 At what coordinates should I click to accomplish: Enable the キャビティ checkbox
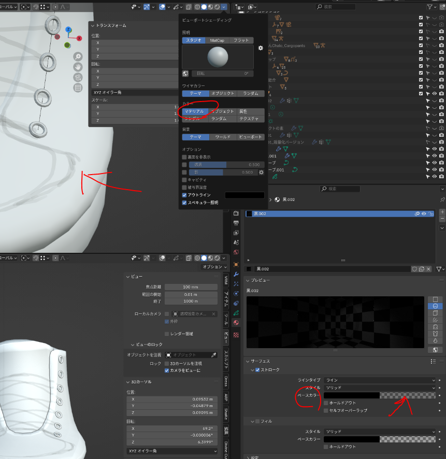(x=184, y=180)
